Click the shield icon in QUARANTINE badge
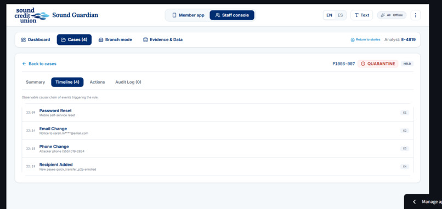The width and height of the screenshot is (442, 209). pyautogui.click(x=363, y=64)
